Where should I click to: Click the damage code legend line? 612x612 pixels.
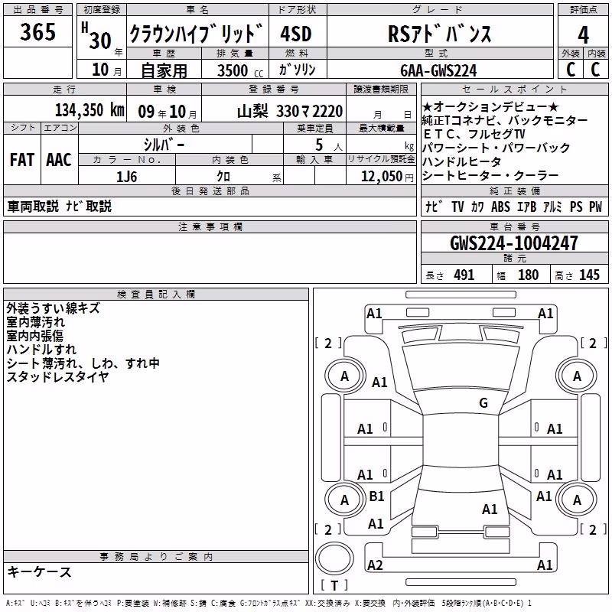point(269,604)
